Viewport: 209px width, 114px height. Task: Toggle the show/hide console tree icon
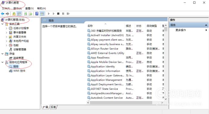[x=19, y=14]
